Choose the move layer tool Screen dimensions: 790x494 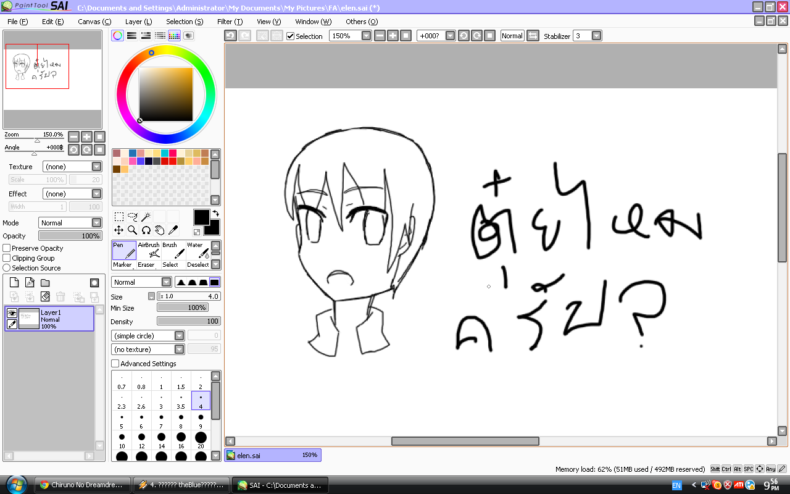pyautogui.click(x=119, y=230)
